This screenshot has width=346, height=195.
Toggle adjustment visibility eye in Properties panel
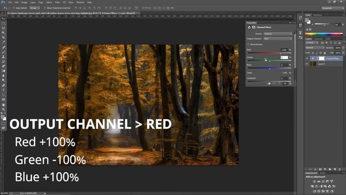click(x=285, y=84)
